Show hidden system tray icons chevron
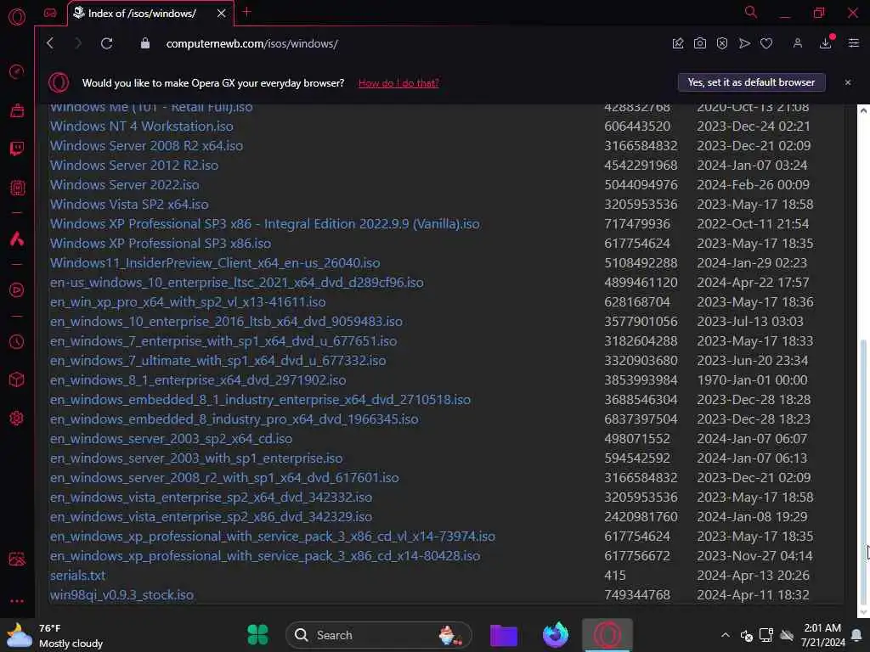 [726, 635]
